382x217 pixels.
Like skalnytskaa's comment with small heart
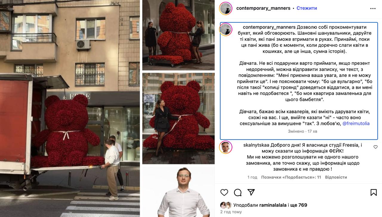tap(375, 147)
